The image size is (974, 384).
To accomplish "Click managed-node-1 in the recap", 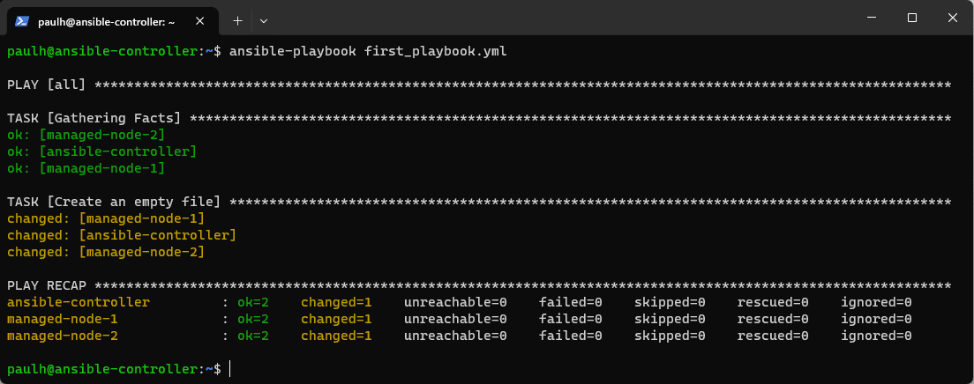I will coord(63,320).
